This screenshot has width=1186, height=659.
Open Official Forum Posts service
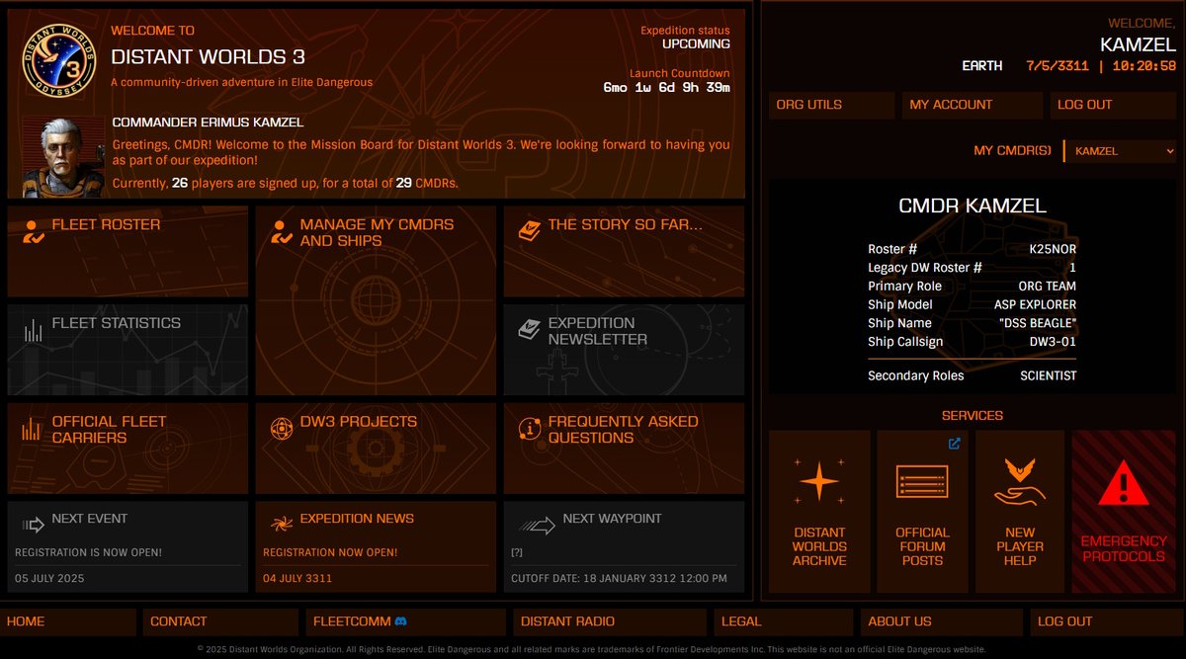coord(922,511)
